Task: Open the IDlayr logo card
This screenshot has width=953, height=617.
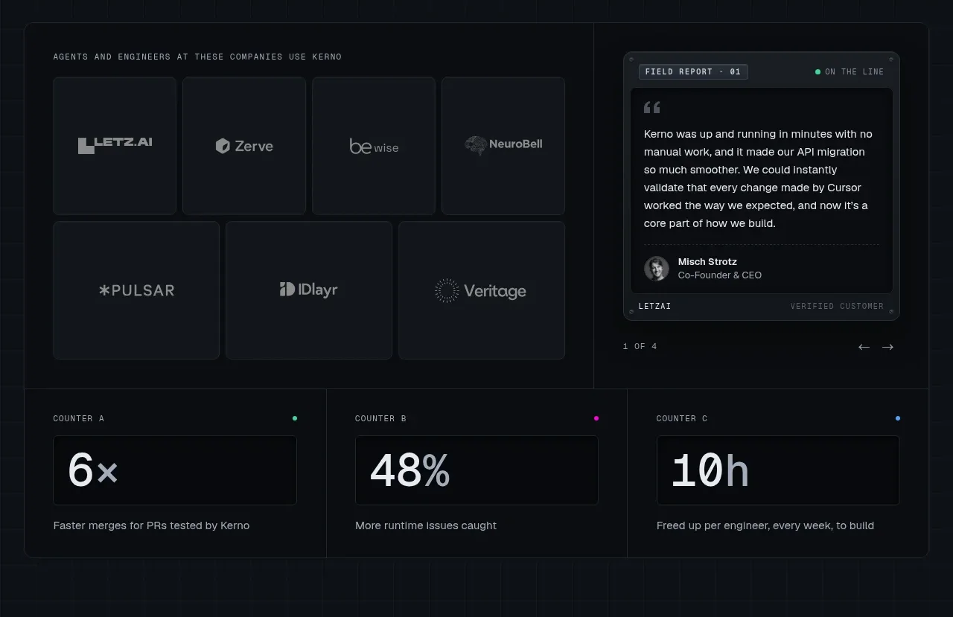Action: 309,290
